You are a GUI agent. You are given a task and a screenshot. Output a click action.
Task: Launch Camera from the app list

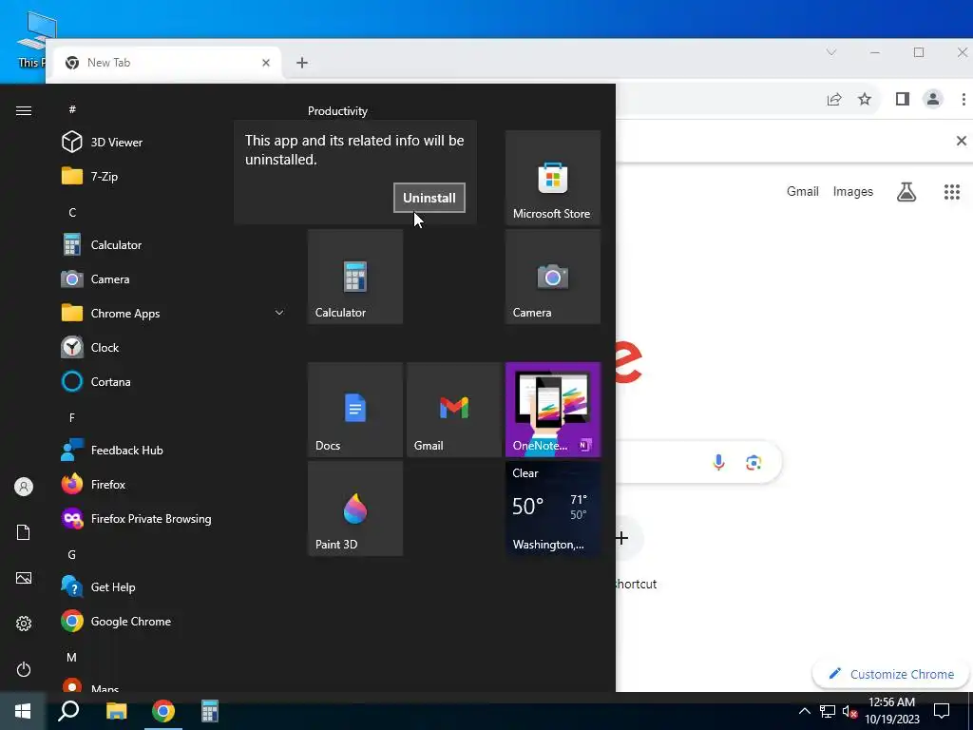pos(173,279)
